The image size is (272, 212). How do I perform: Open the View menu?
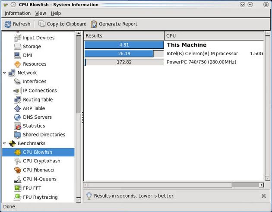[x=41, y=13]
